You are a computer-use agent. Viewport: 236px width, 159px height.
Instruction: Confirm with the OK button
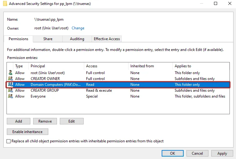(x=173, y=153)
